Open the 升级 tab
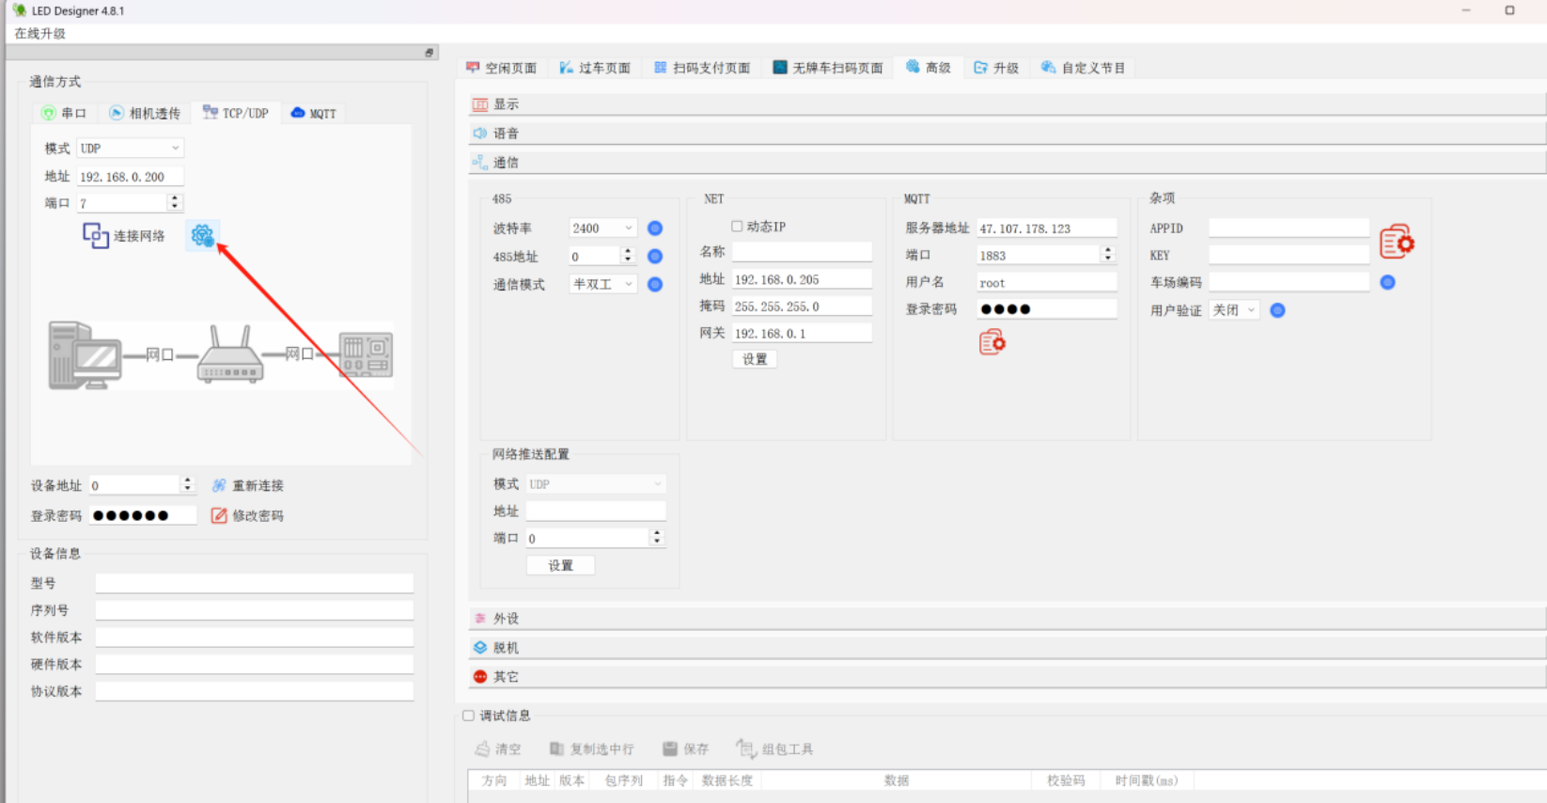Image resolution: width=1547 pixels, height=803 pixels. click(996, 68)
